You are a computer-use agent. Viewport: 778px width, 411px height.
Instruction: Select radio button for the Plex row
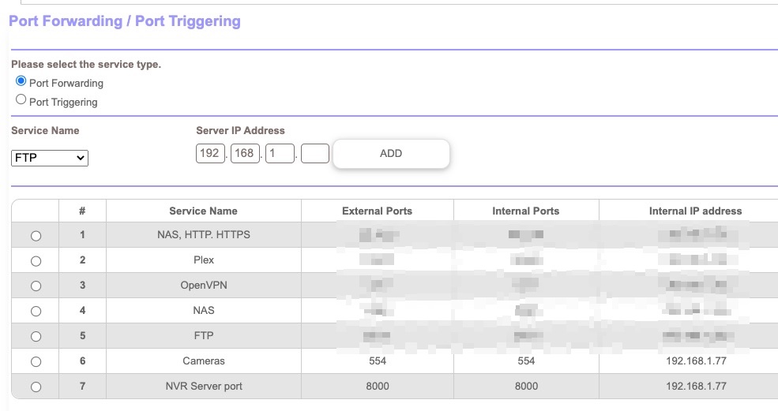36,261
